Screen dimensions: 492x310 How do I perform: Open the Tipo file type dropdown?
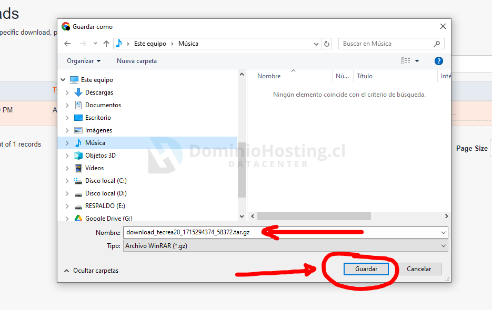point(285,245)
